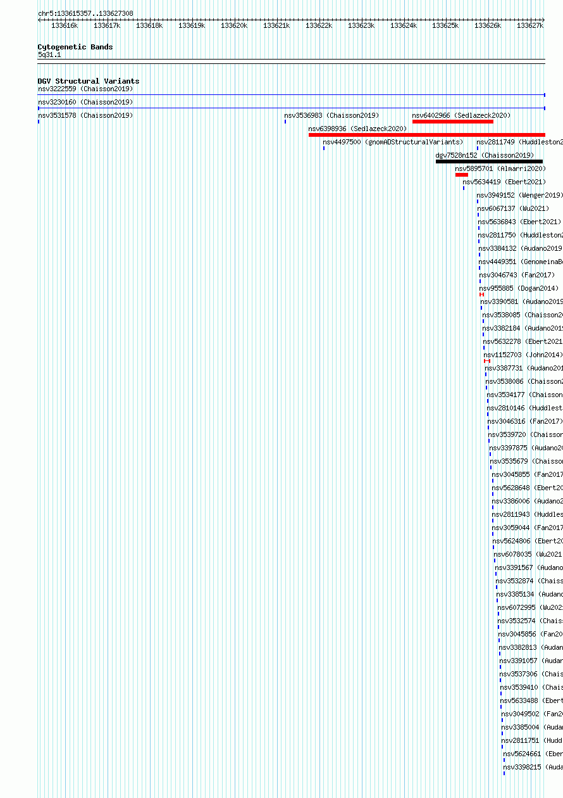The image size is (563, 798).
Task: Click red bar under nsv5895701
Action: [462, 175]
